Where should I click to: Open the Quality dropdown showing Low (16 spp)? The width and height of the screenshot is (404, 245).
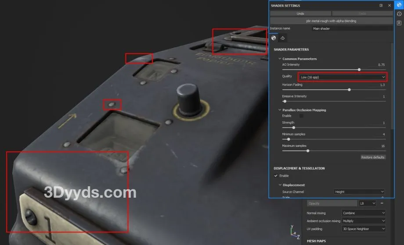pyautogui.click(x=342, y=77)
